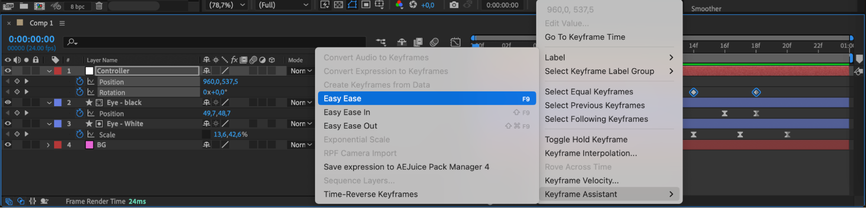Toggle visibility of Eye - White layer
866x208 pixels.
8,123
